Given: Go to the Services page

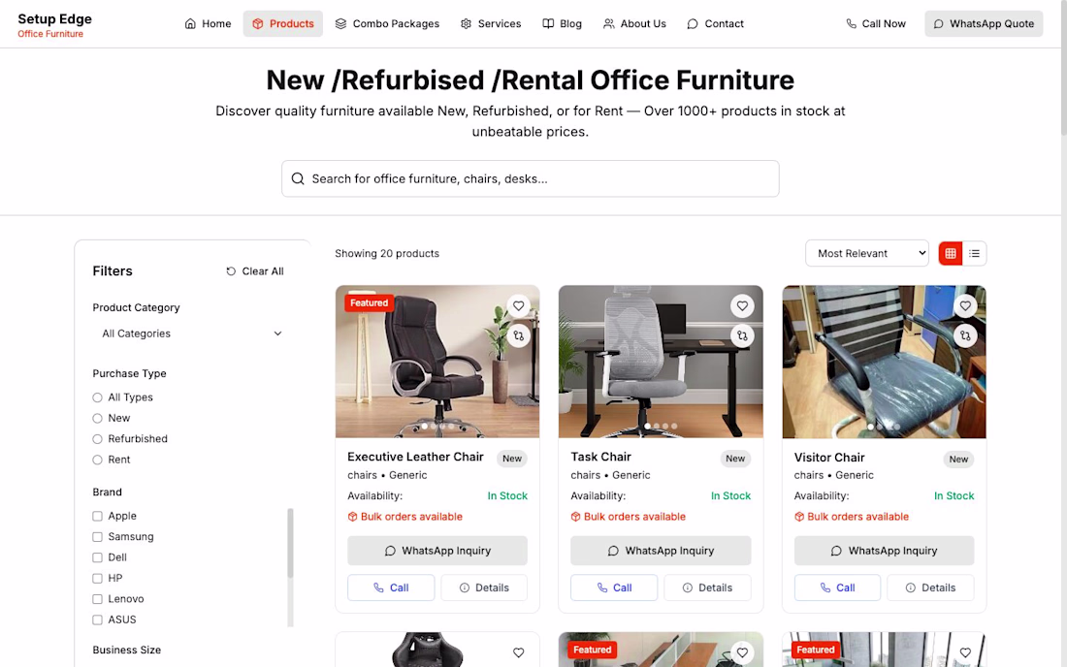Looking at the screenshot, I should tap(491, 24).
